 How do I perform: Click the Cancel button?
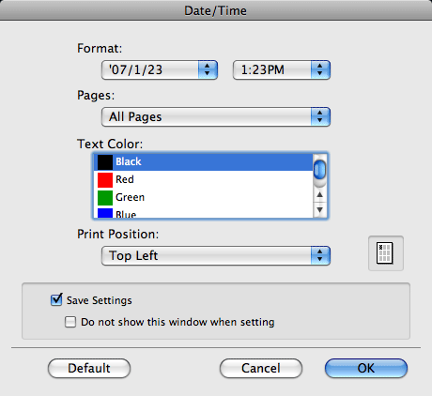(x=261, y=368)
